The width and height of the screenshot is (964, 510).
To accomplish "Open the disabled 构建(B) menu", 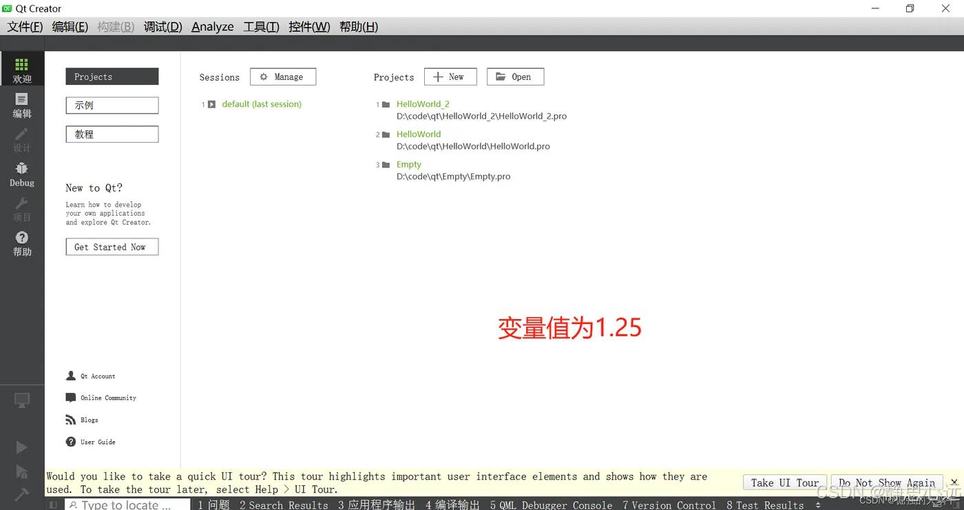I will [116, 27].
